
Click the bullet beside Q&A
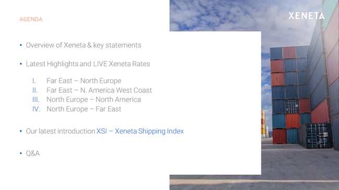click(x=21, y=153)
